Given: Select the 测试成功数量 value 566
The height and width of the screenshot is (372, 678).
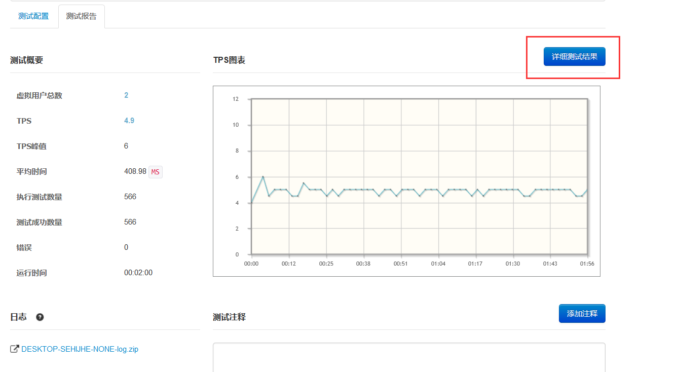Looking at the screenshot, I should [130, 222].
